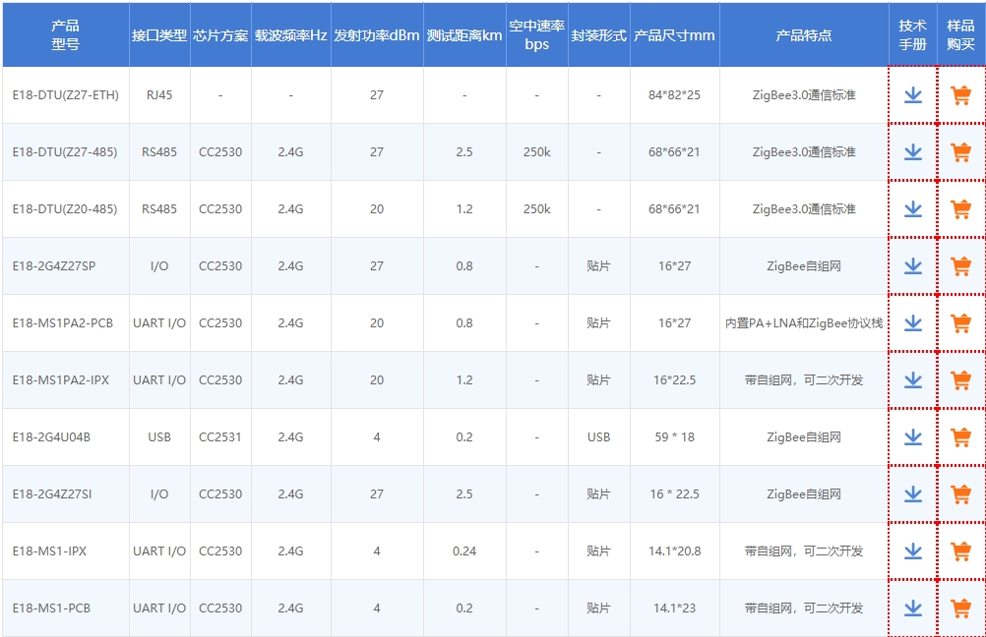This screenshot has width=986, height=637.
Task: Open sample purchase cart for E18-MS1PA2-IPX
Action: tap(961, 379)
